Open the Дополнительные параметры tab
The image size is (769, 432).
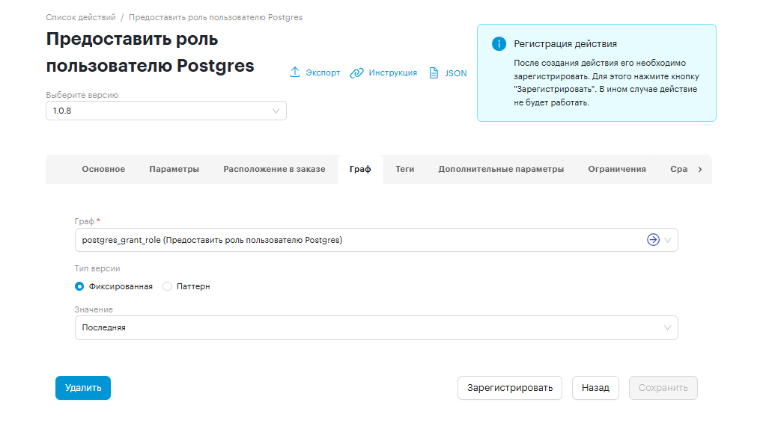(501, 169)
